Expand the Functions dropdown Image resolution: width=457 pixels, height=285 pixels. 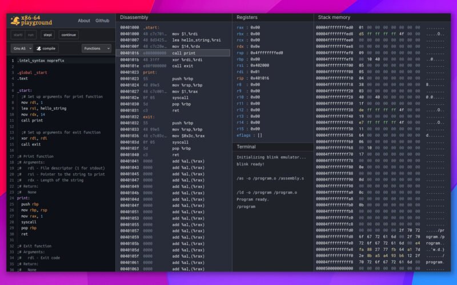96,48
